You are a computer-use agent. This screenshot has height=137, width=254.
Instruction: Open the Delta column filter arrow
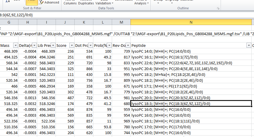point(35,45)
